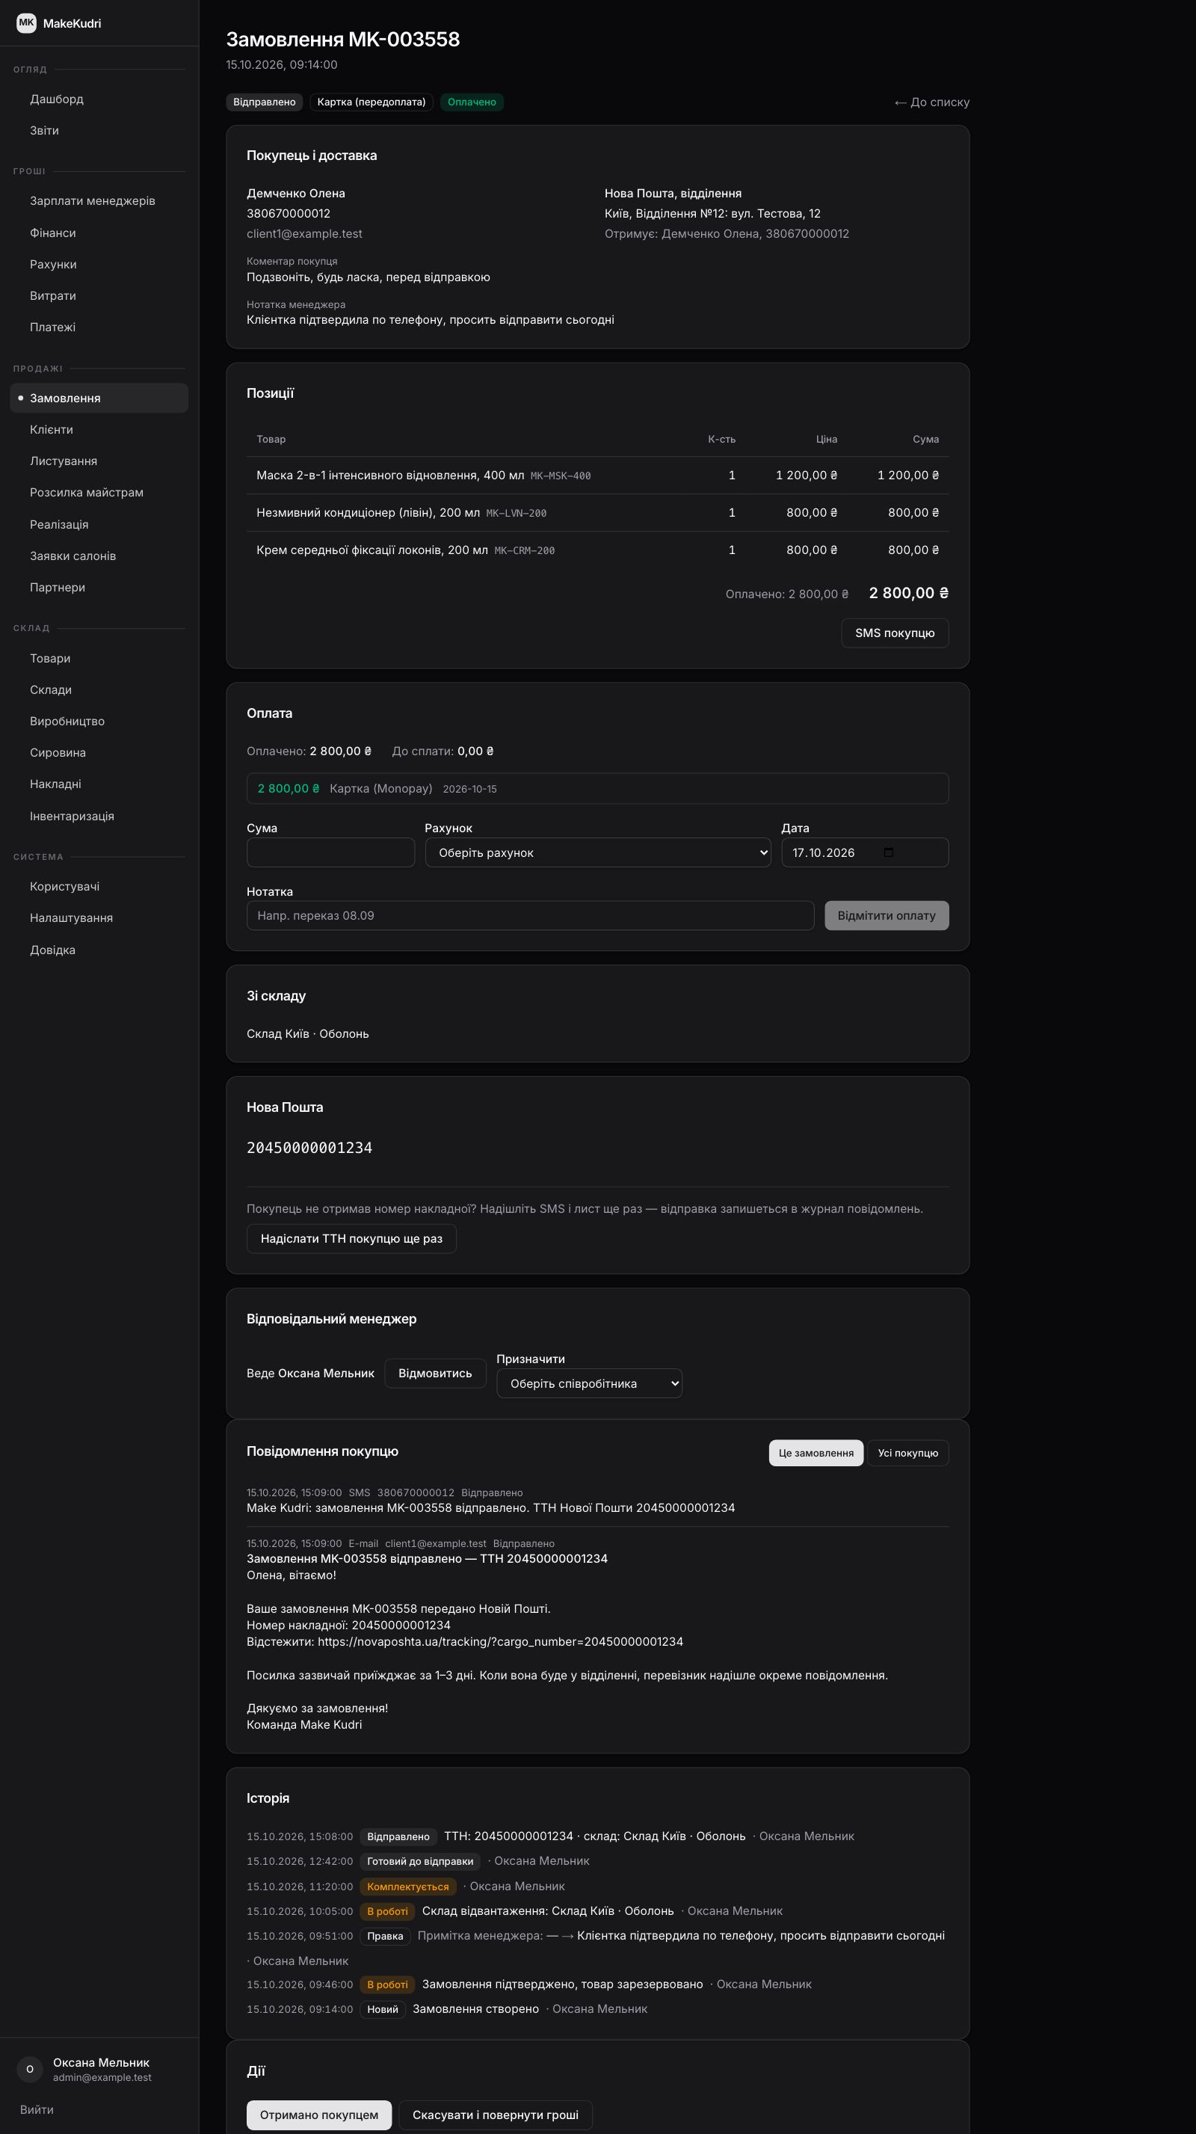Open the Призначити employee dropdown
The height and width of the screenshot is (2134, 1196).
pos(590,1383)
